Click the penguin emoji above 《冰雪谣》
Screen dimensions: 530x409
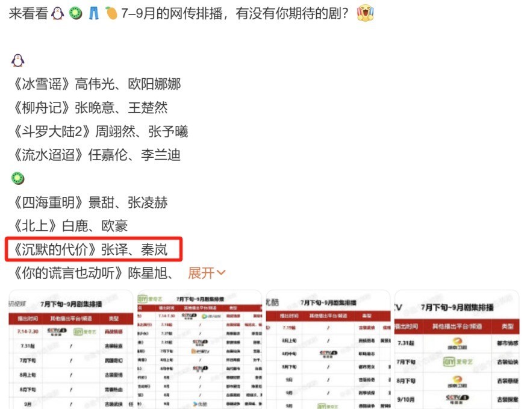point(18,60)
